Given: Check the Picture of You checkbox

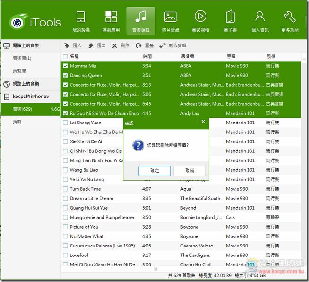Looking at the screenshot, I should tap(65, 227).
